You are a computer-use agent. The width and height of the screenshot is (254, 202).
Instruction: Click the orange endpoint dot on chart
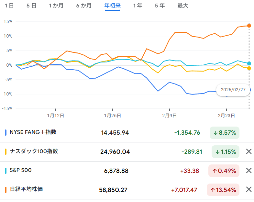point(249,26)
